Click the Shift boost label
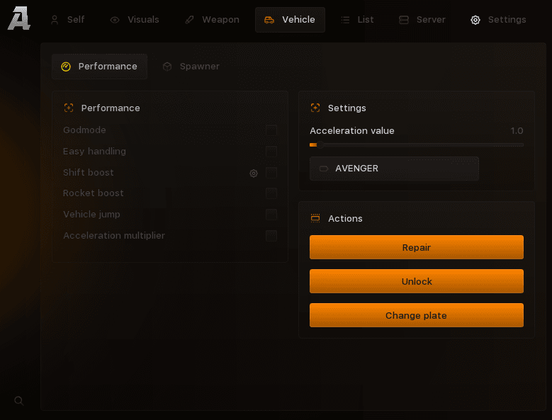552x420 pixels. pos(89,172)
